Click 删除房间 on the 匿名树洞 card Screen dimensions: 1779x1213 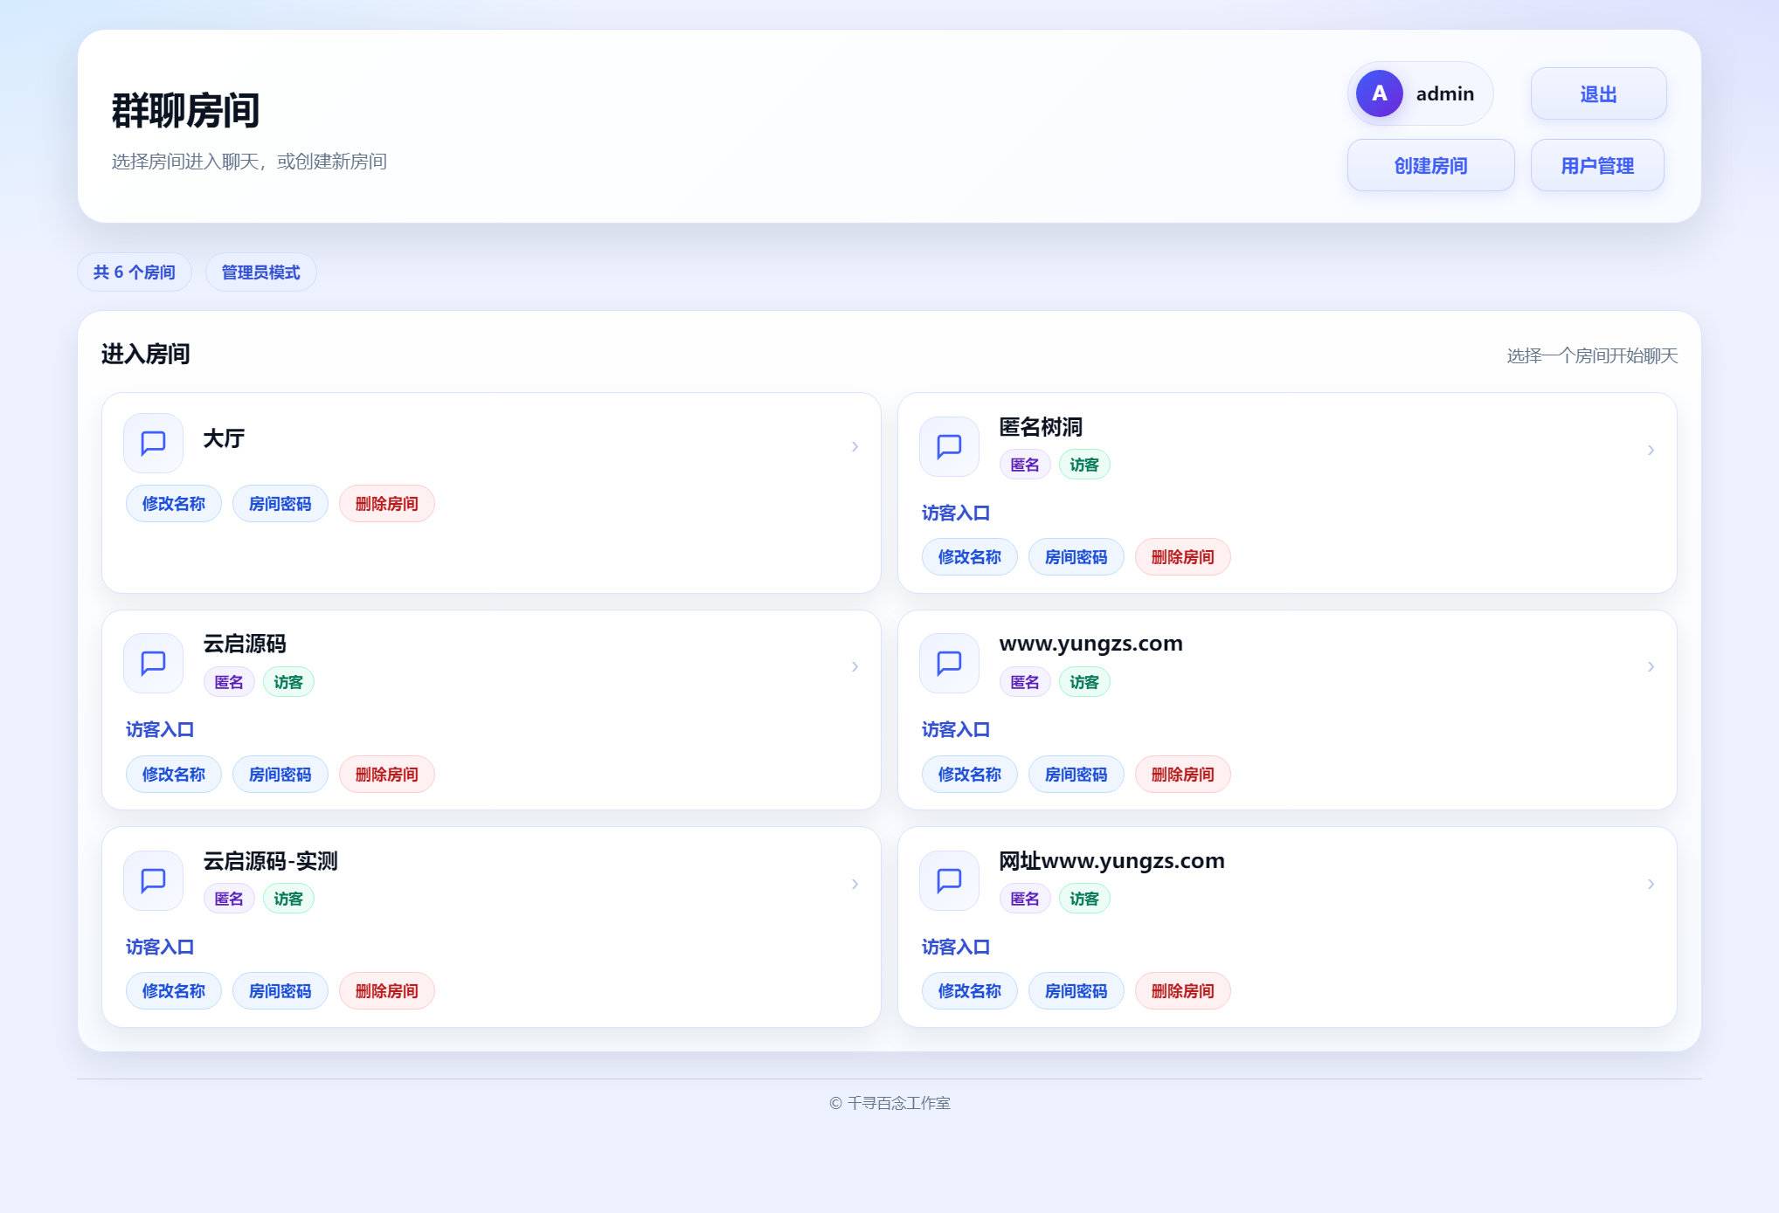click(x=1183, y=557)
